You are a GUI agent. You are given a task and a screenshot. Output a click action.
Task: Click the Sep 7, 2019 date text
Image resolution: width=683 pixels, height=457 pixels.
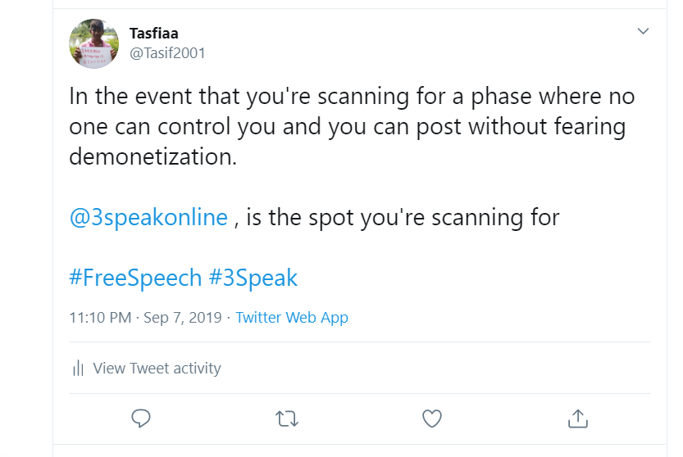coord(183,318)
